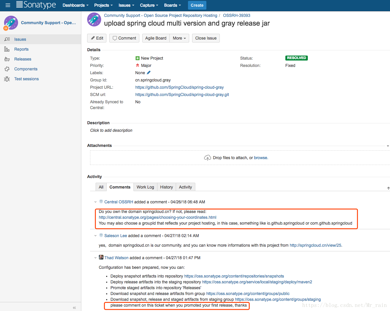The image size is (390, 311).
Task: Open the hamburger menu icon
Action: 8,5
